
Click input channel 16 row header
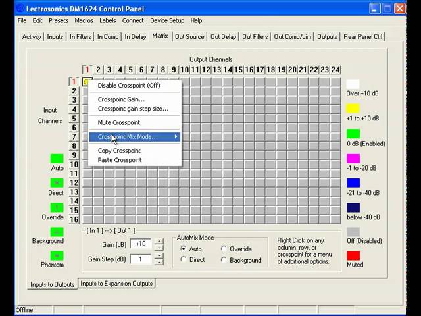point(74,219)
